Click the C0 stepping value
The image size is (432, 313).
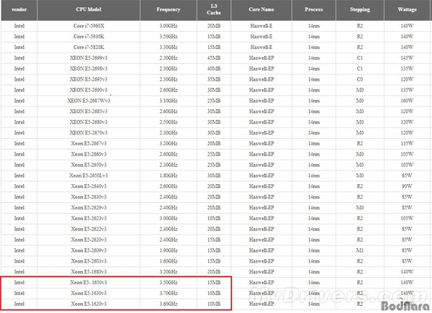(x=360, y=80)
